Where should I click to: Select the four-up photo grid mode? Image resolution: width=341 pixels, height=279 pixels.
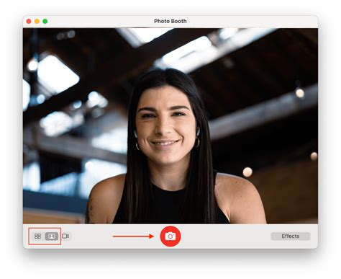pyautogui.click(x=37, y=236)
